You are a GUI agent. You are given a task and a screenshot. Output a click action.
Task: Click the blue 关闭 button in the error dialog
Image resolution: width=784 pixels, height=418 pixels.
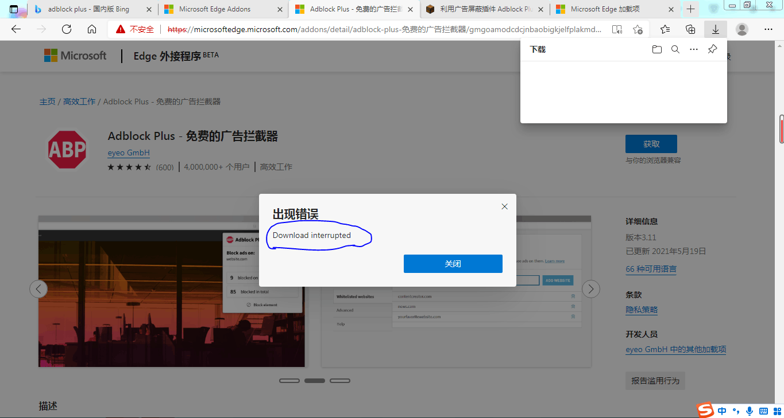(x=453, y=264)
